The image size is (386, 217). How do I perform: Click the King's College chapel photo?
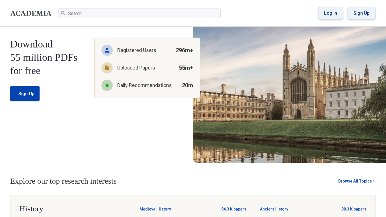coord(289,95)
